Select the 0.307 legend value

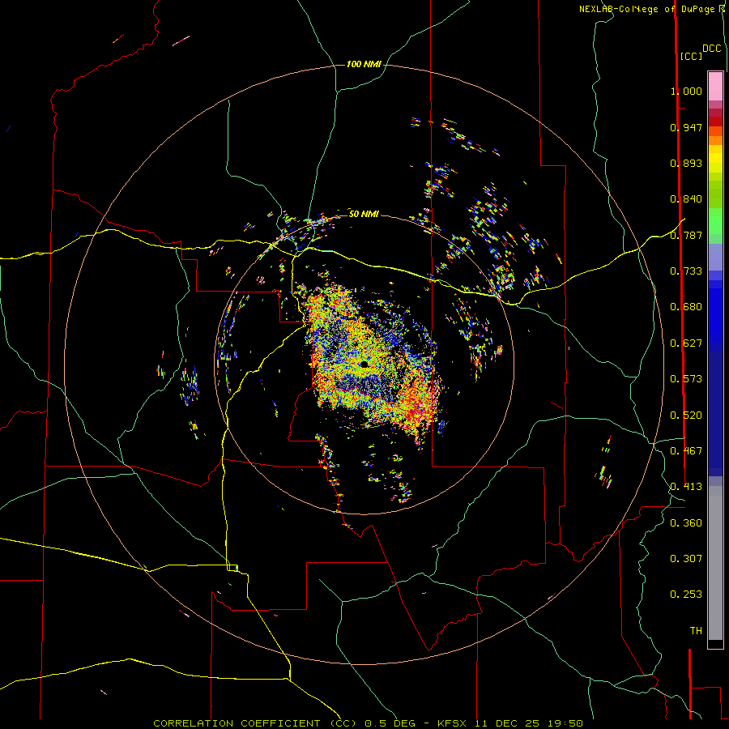686,559
